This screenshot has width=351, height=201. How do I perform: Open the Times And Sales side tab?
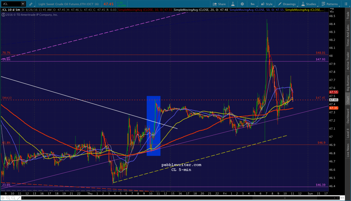pyautogui.click(x=348, y=35)
